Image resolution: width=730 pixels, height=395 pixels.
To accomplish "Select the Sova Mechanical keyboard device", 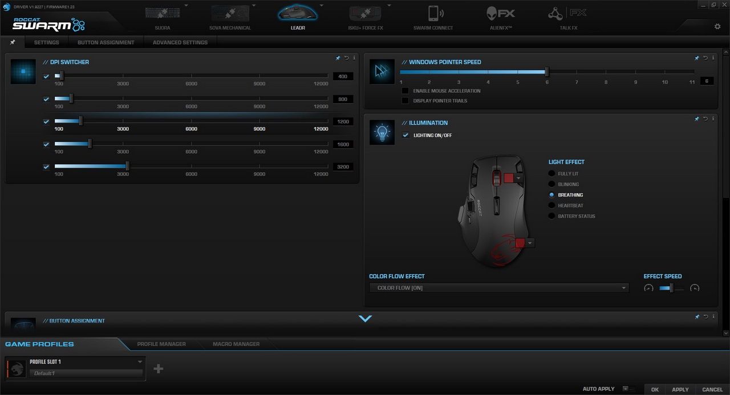I will point(230,17).
